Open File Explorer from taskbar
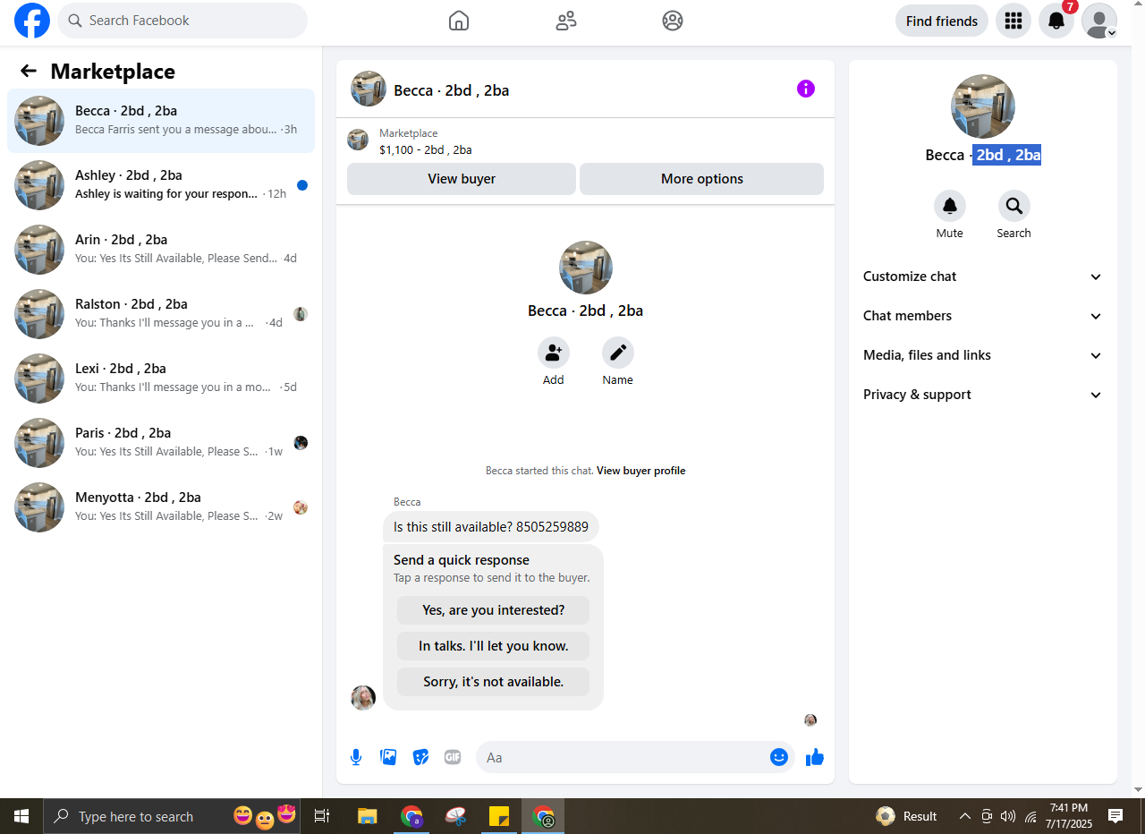Image resolution: width=1145 pixels, height=834 pixels. [368, 816]
